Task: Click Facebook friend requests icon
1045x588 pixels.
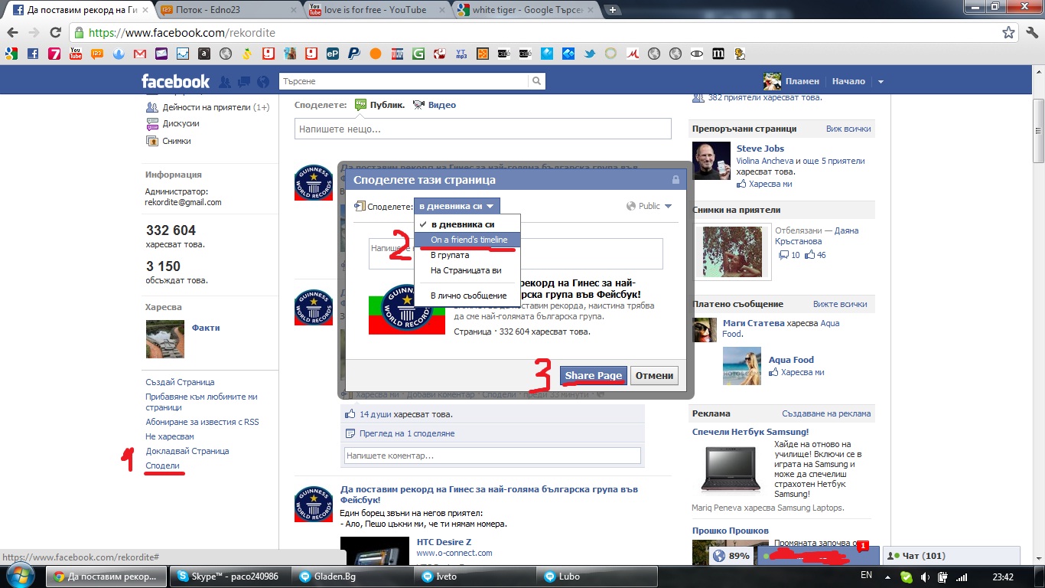Action: [x=225, y=82]
